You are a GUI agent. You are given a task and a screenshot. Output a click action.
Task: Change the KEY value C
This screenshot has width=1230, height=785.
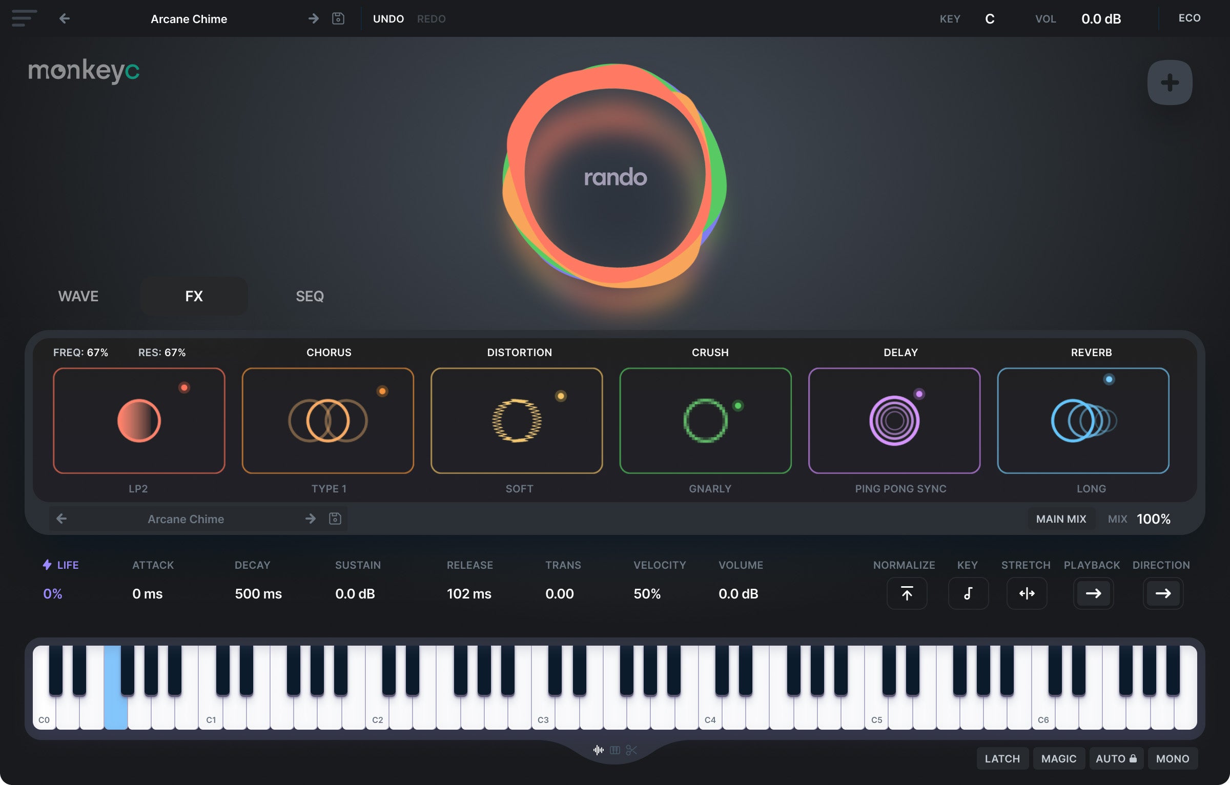[x=990, y=19]
